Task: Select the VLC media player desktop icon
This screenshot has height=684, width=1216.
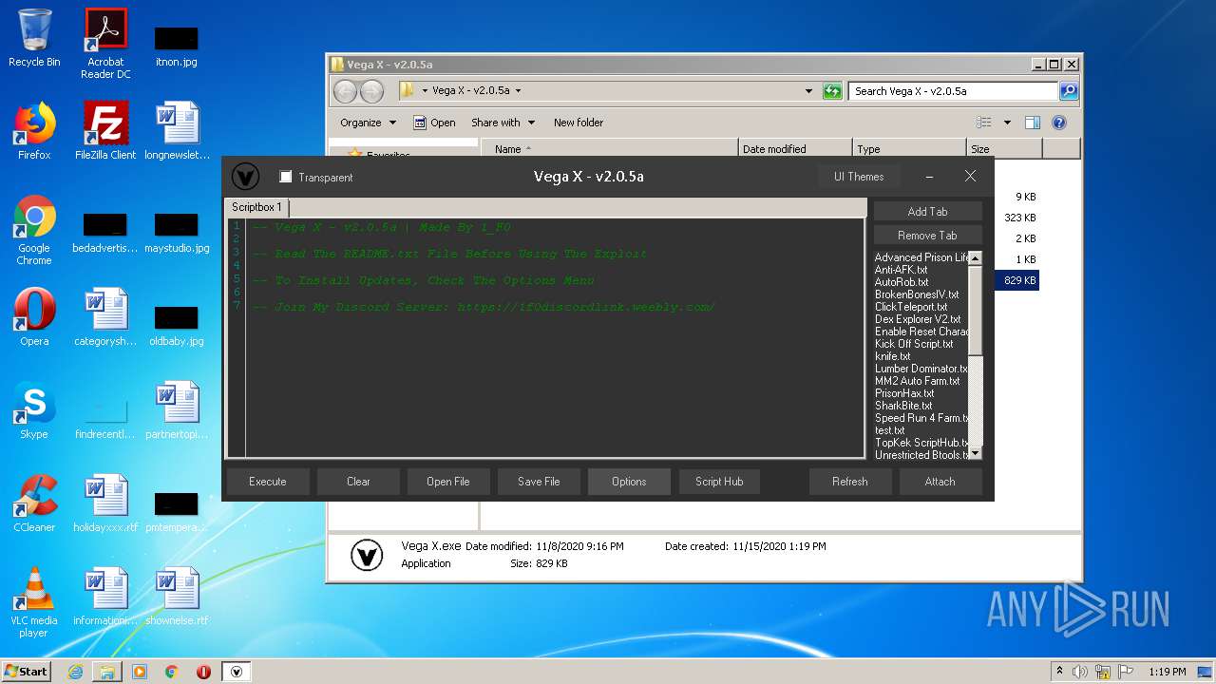Action: point(34,603)
